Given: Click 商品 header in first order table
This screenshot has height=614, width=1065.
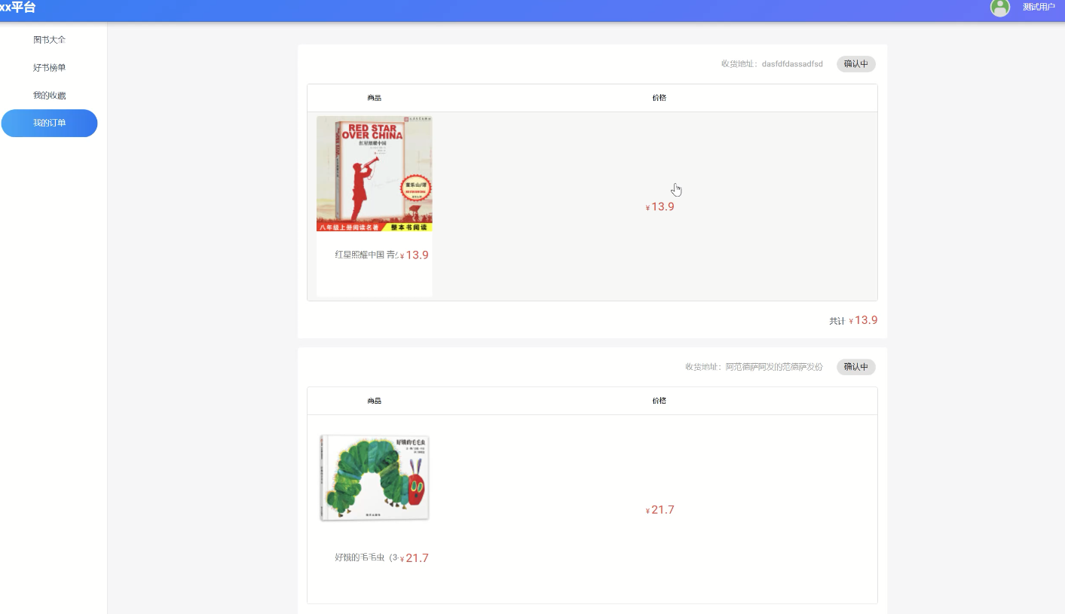Looking at the screenshot, I should 375,98.
